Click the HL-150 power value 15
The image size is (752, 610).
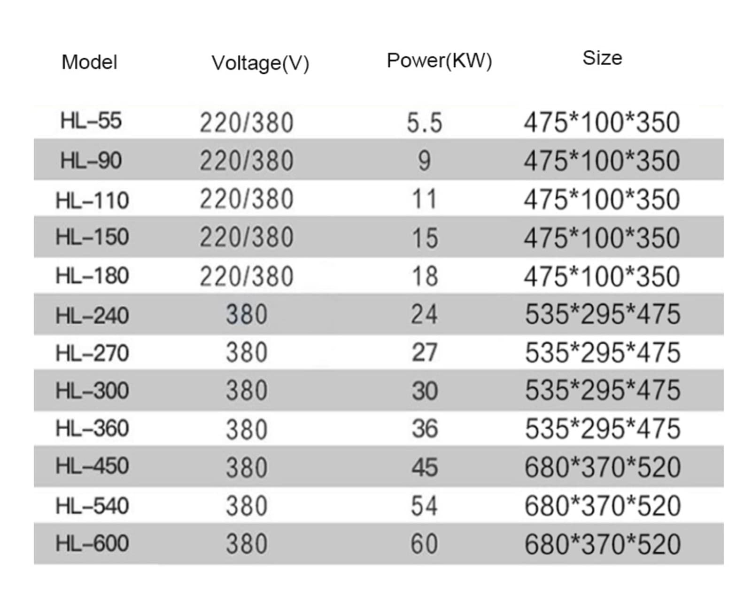(425, 238)
